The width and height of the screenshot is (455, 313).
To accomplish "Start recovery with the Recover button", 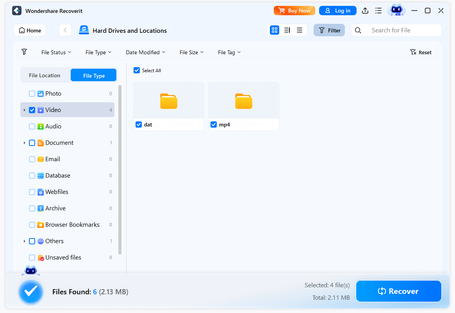I will [x=398, y=291].
